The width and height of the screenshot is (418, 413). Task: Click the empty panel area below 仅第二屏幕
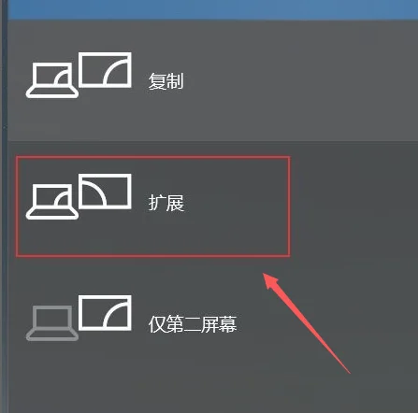pos(212,383)
